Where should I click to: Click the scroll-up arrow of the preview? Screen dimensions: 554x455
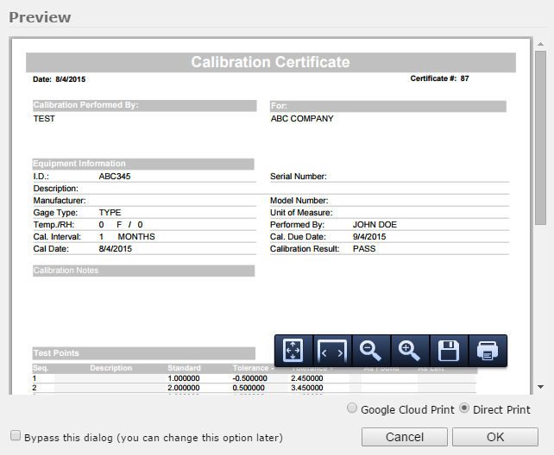(x=540, y=43)
